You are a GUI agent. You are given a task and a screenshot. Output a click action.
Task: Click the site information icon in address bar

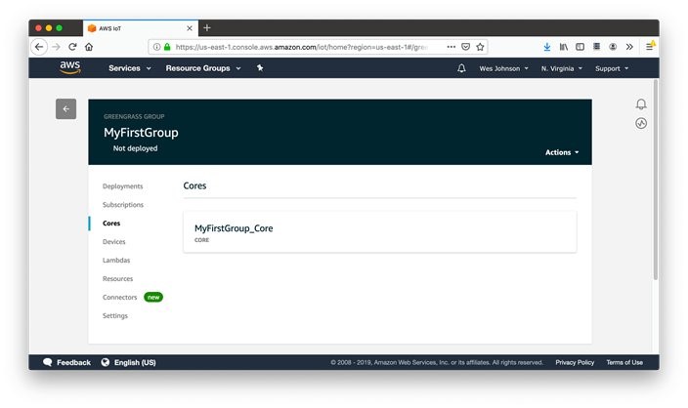(x=156, y=47)
